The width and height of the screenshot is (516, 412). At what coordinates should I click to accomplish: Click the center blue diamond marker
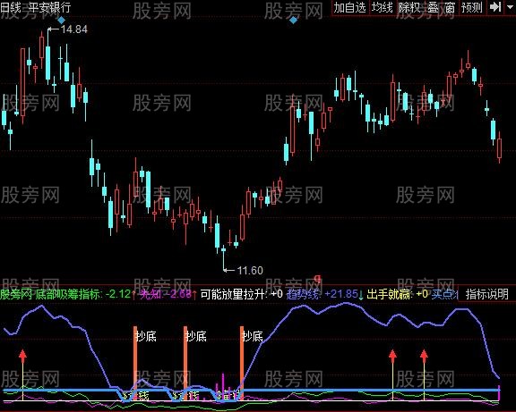pos(293,21)
